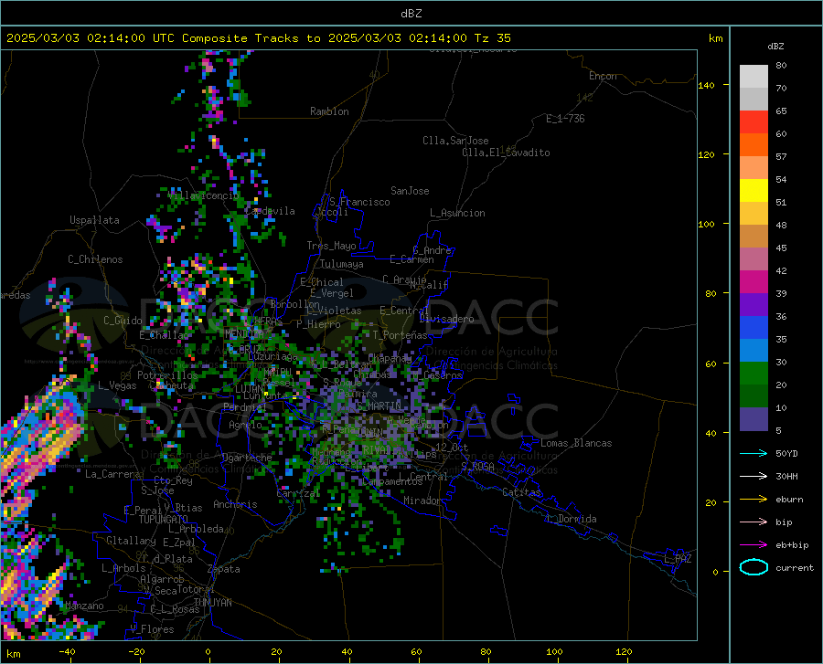Click the cyan 50YD arrow legend icon
The width and height of the screenshot is (823, 664).
754,453
